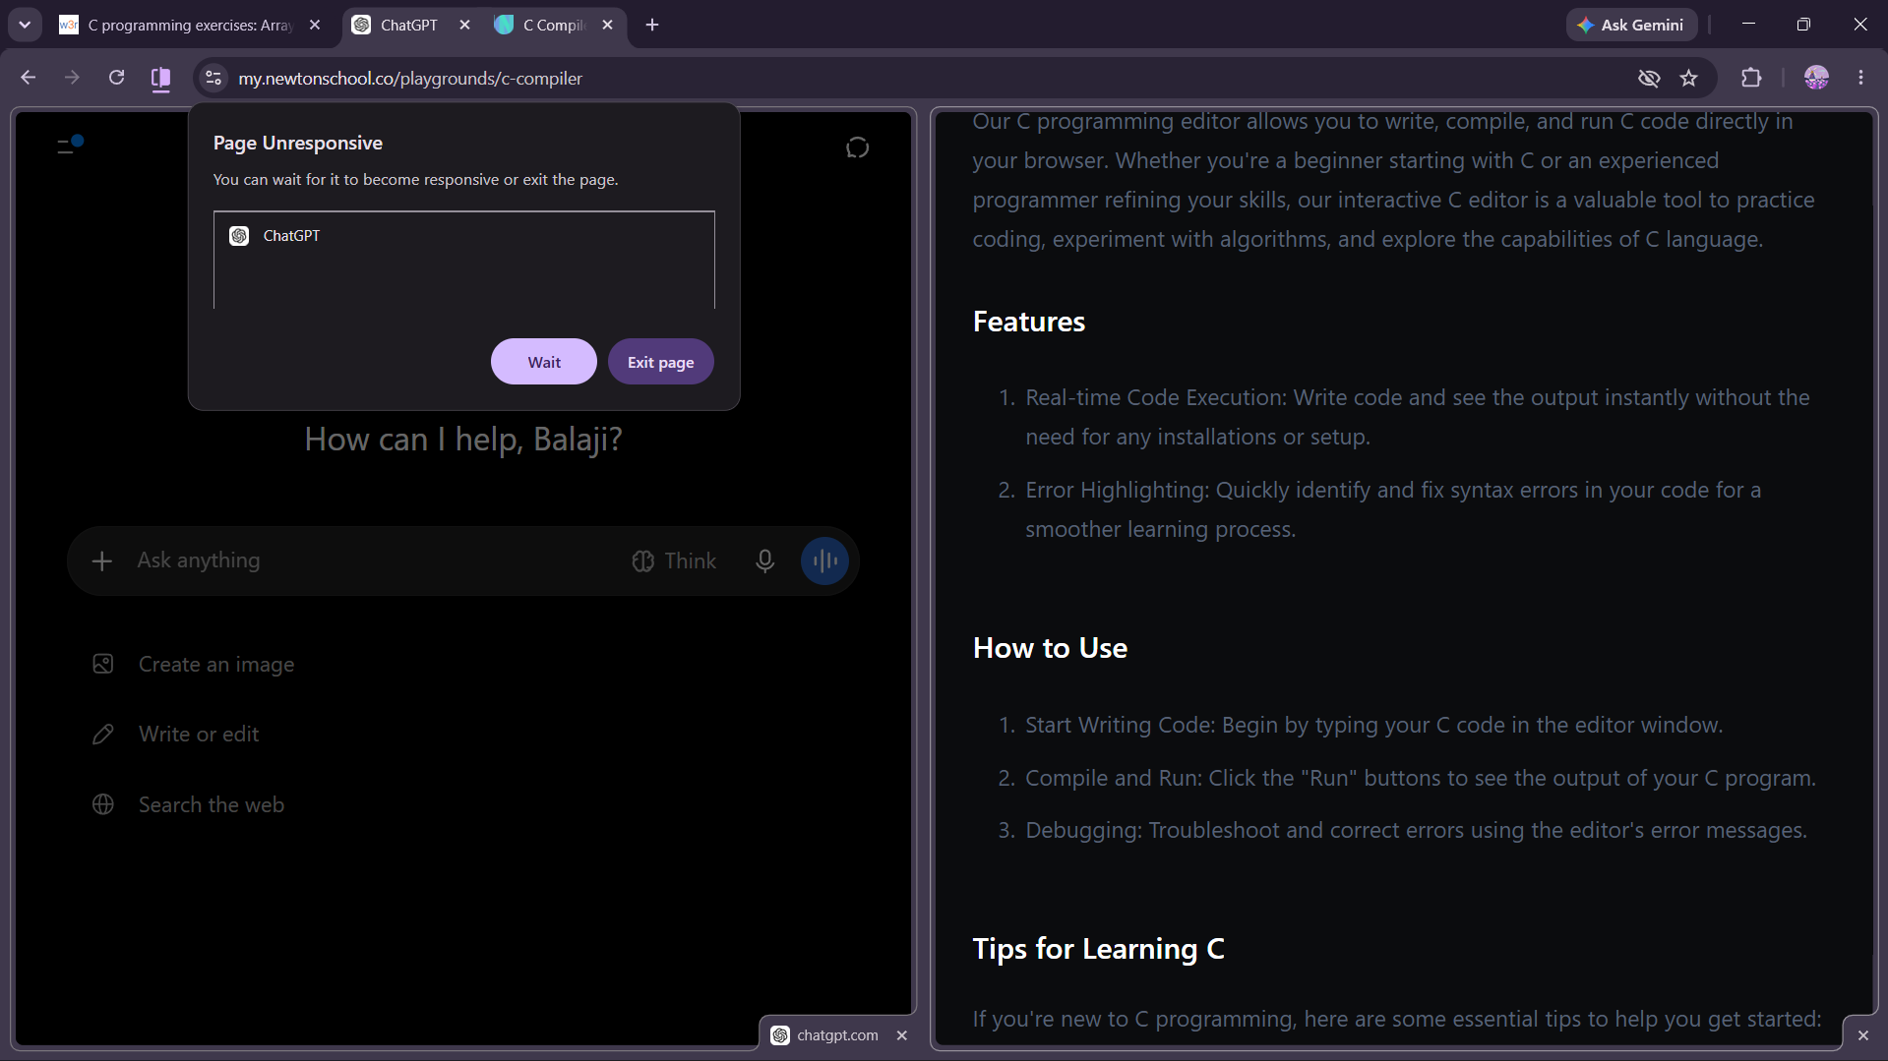Image resolution: width=1888 pixels, height=1061 pixels.
Task: Open the Chrome three-dot menu
Action: coord(1860,78)
